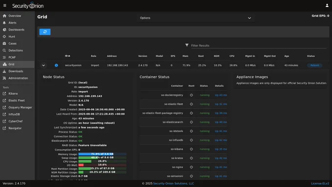Click the I/O Wait red bar

103,165
